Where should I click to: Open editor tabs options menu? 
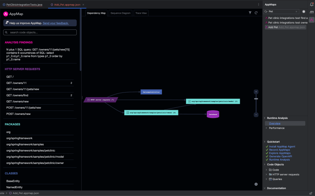click(259, 4)
